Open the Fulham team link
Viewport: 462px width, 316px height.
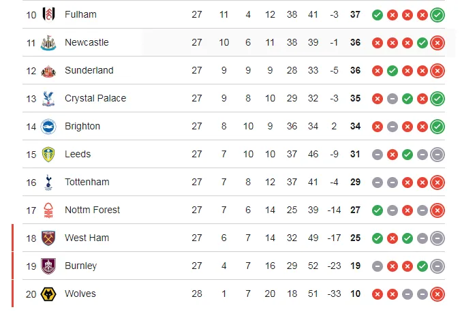(80, 14)
